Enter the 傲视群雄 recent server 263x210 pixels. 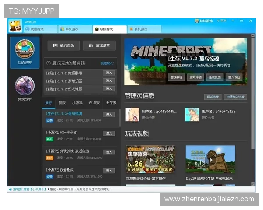109,73
